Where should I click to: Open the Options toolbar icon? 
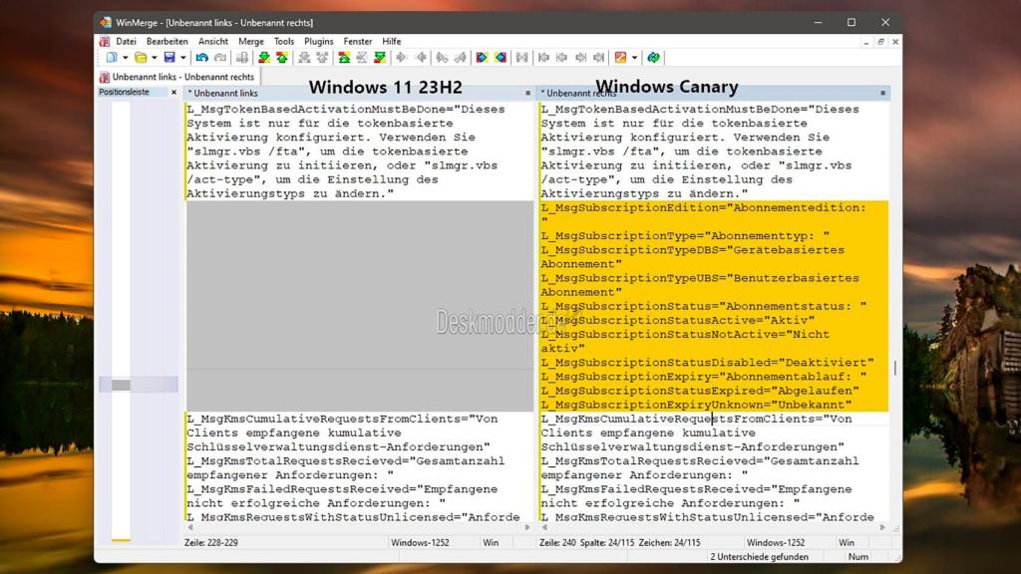point(620,57)
